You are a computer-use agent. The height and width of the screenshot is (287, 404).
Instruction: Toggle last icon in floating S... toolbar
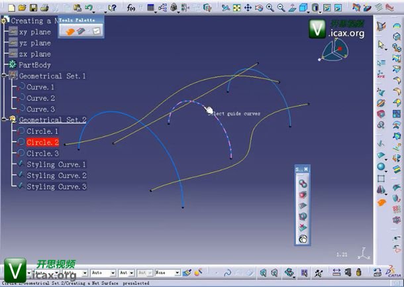302,239
